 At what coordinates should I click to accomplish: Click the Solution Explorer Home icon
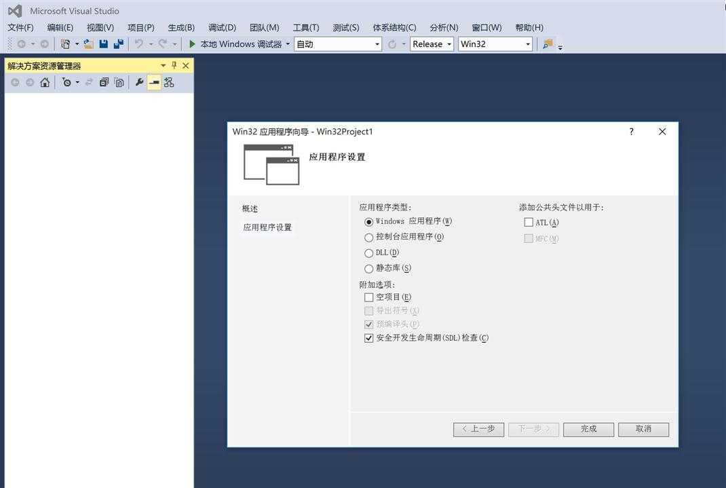(45, 82)
